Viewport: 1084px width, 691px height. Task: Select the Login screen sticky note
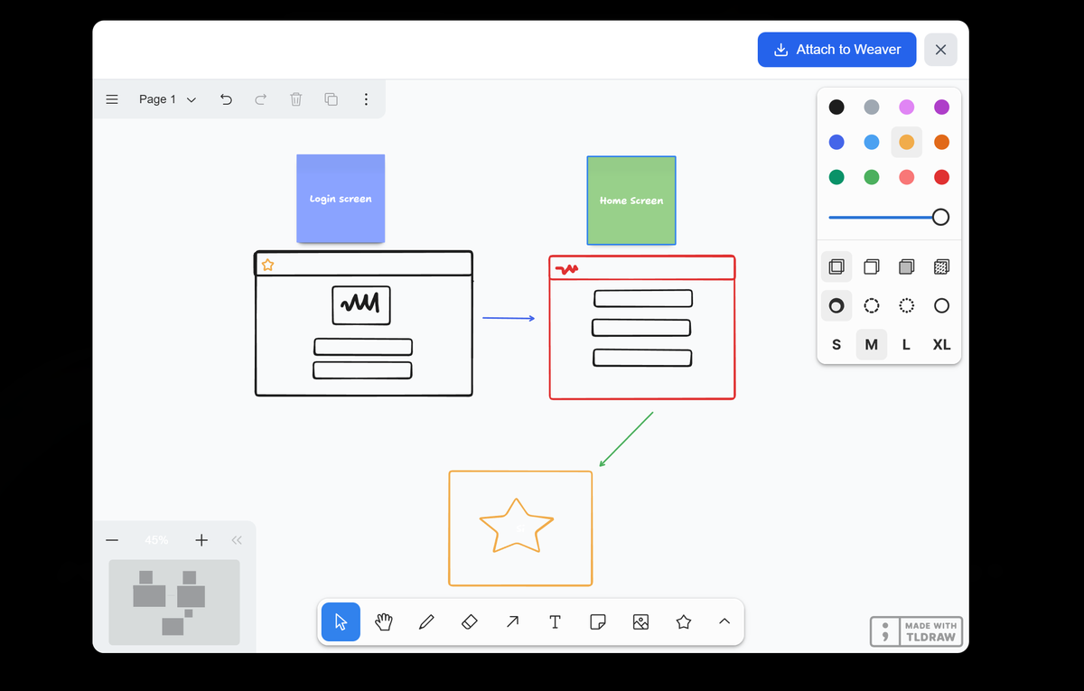pyautogui.click(x=341, y=199)
